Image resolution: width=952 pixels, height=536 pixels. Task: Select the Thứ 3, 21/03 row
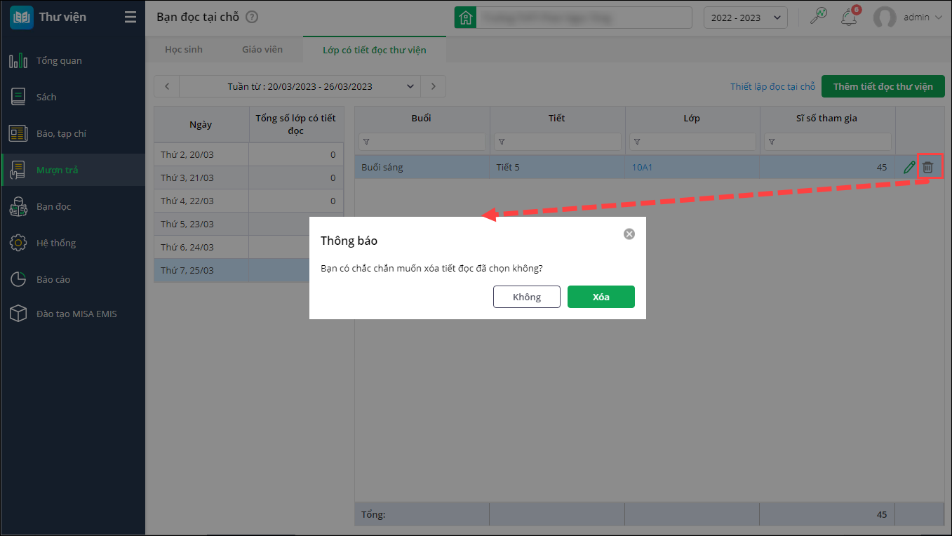coord(249,177)
